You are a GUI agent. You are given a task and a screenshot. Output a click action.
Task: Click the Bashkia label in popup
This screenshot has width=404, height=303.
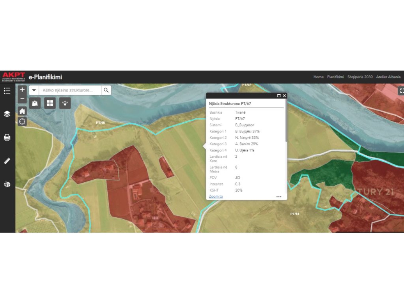pyautogui.click(x=216, y=112)
